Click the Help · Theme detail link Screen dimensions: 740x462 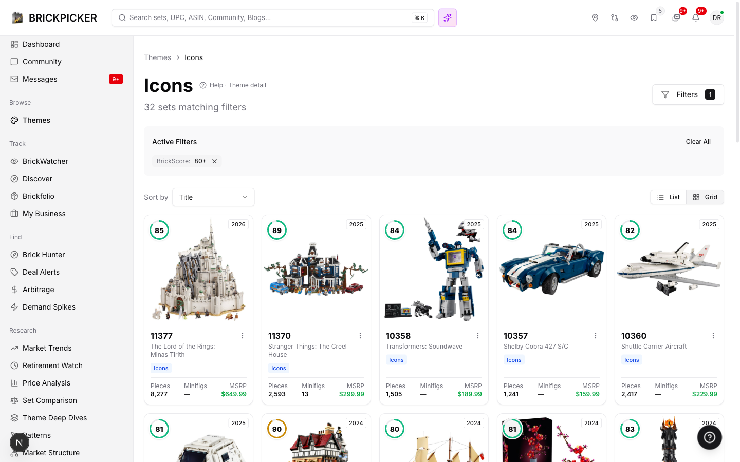coord(238,85)
